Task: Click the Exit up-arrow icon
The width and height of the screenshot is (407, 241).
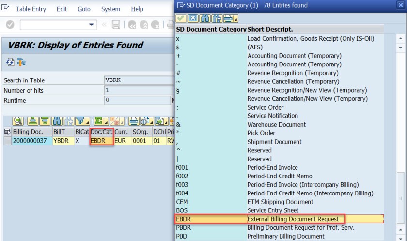Action: (143, 25)
